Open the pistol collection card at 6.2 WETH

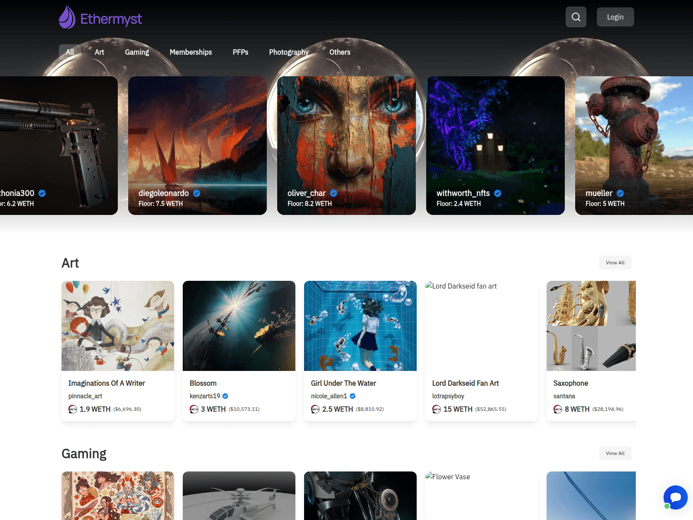(59, 146)
